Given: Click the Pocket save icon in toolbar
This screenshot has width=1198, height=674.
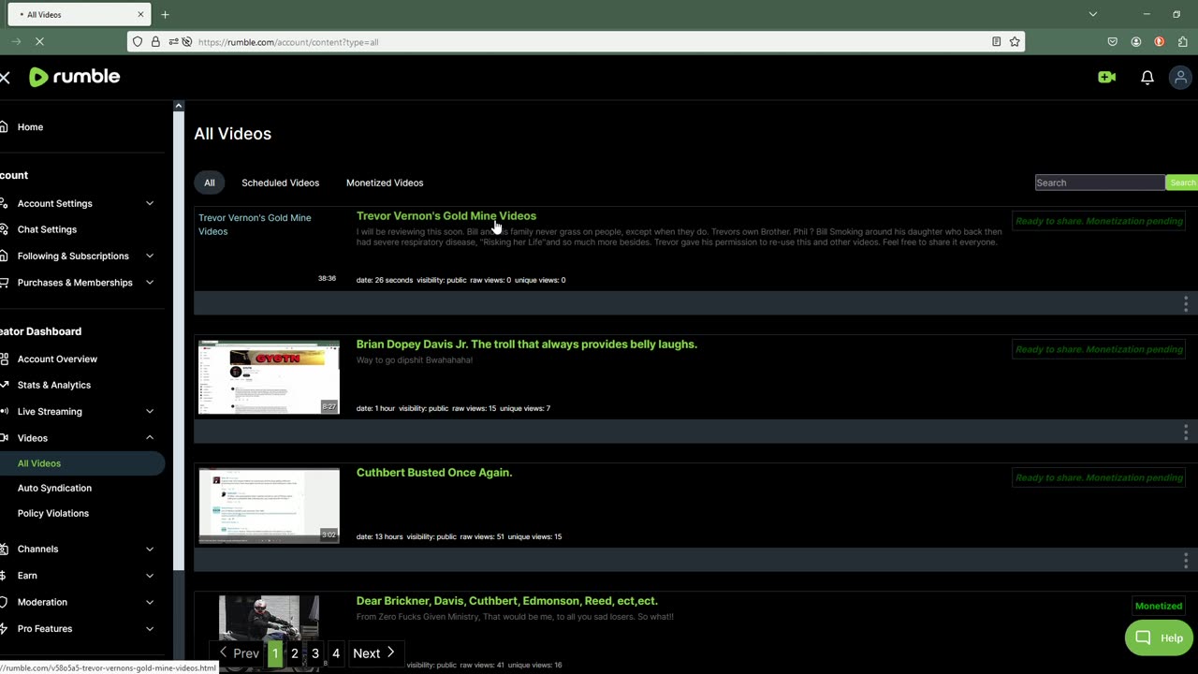Looking at the screenshot, I should [1112, 42].
